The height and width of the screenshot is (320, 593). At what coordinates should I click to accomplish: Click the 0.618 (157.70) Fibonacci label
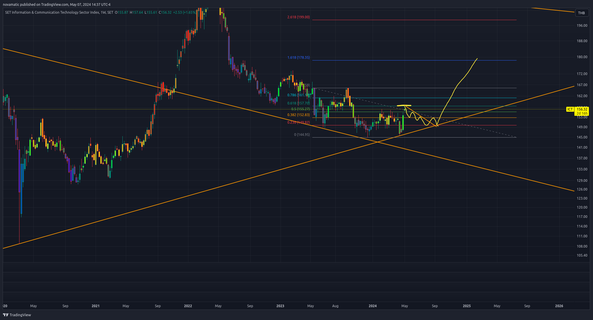tap(299, 103)
